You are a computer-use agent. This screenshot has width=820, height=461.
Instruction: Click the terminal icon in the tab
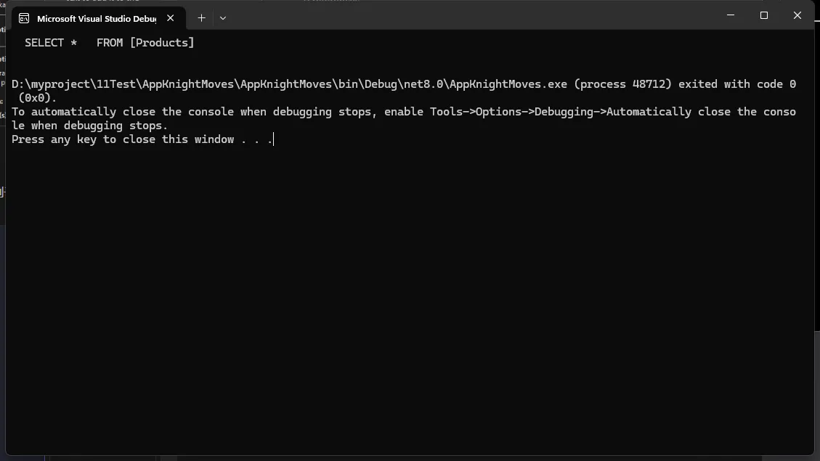(25, 18)
